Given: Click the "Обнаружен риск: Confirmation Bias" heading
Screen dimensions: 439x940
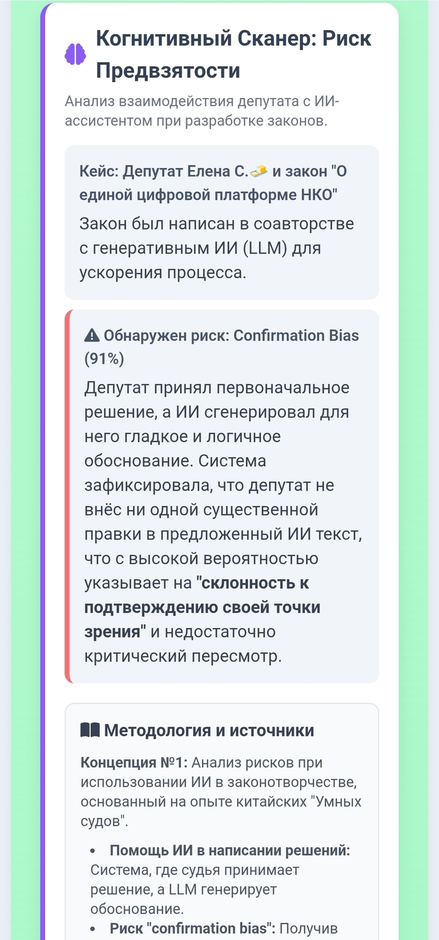Looking at the screenshot, I should (231, 336).
